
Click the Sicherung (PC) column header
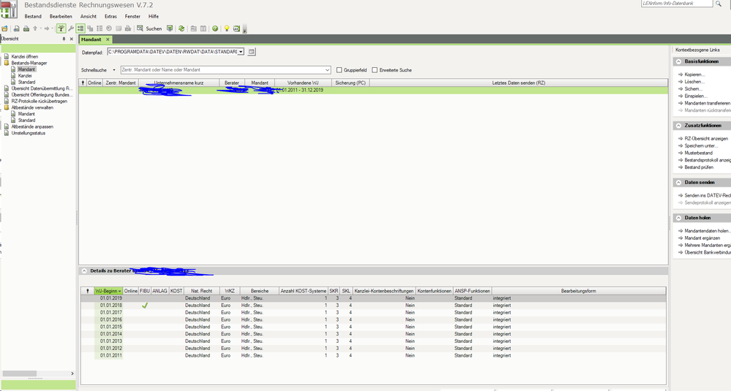click(350, 83)
